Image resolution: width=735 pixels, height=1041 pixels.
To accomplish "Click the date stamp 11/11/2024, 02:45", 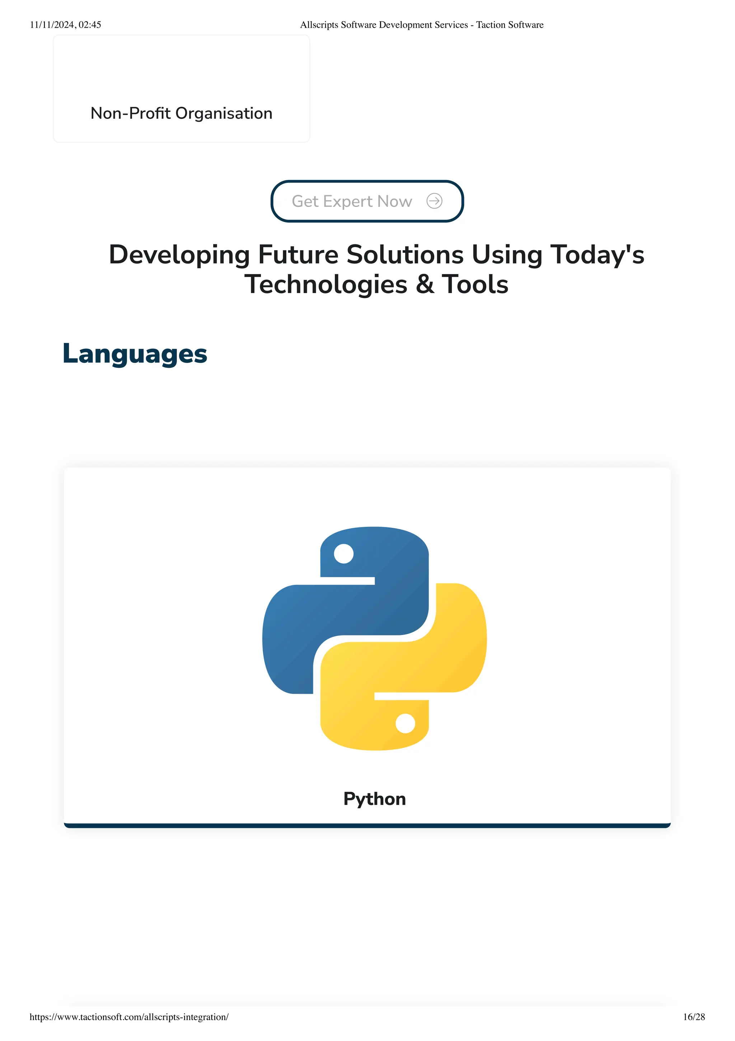I will coord(66,25).
